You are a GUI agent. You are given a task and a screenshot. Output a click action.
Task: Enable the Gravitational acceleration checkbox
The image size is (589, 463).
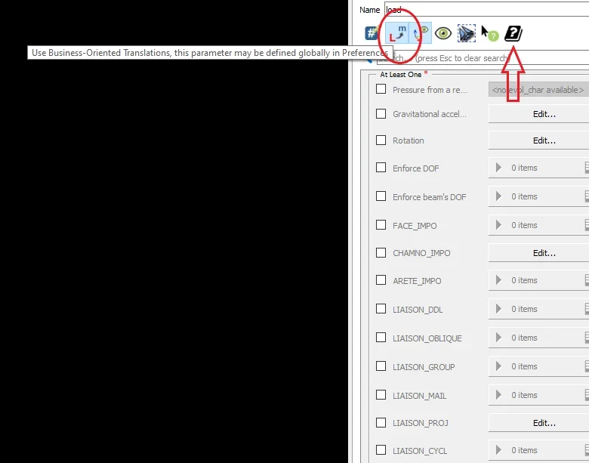pos(381,114)
